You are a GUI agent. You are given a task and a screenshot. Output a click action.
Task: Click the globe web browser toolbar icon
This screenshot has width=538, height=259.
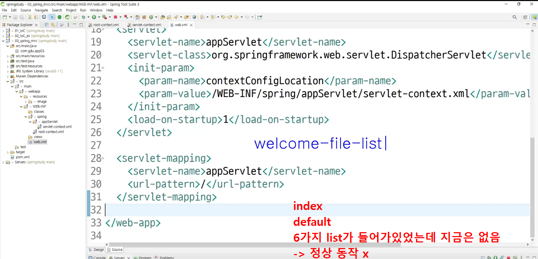(x=194, y=17)
